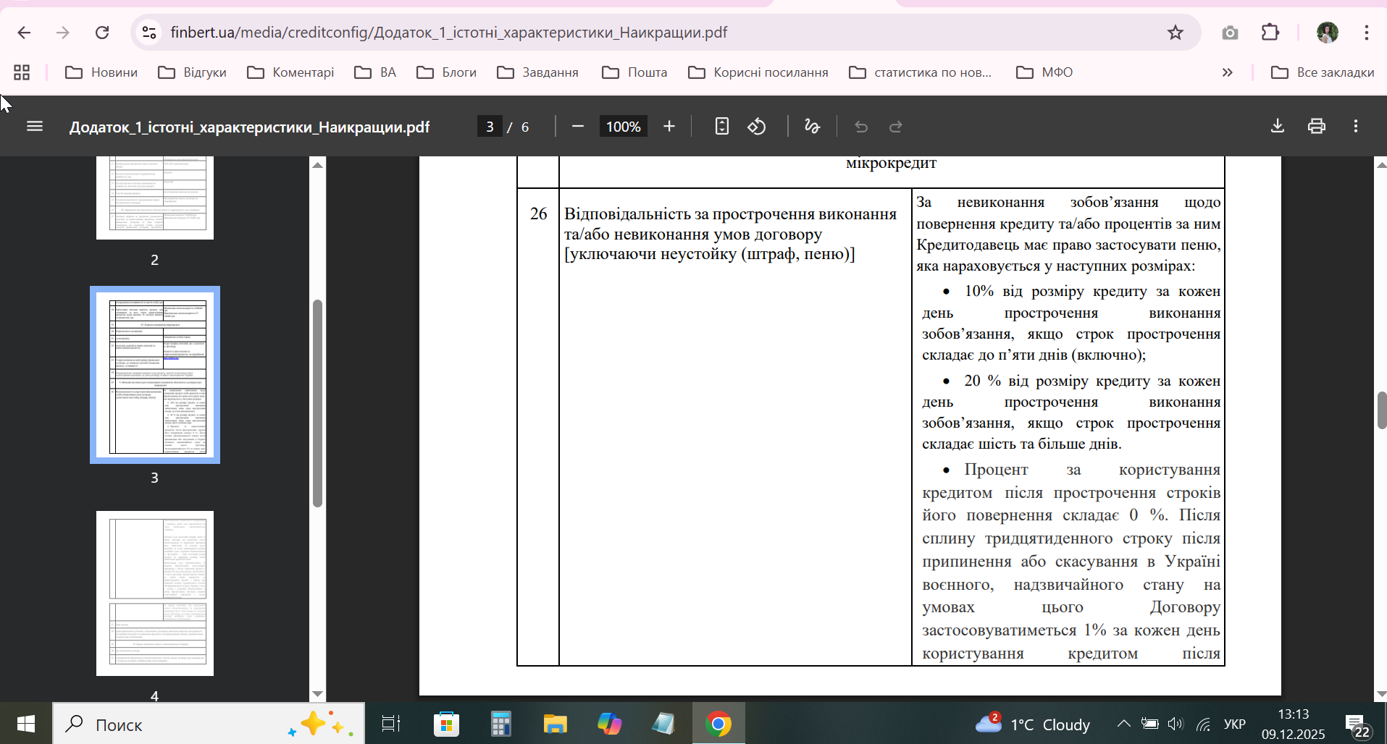Open the Відгуки bookmarks folder
Image resolution: width=1387 pixels, height=744 pixels.
click(x=193, y=72)
